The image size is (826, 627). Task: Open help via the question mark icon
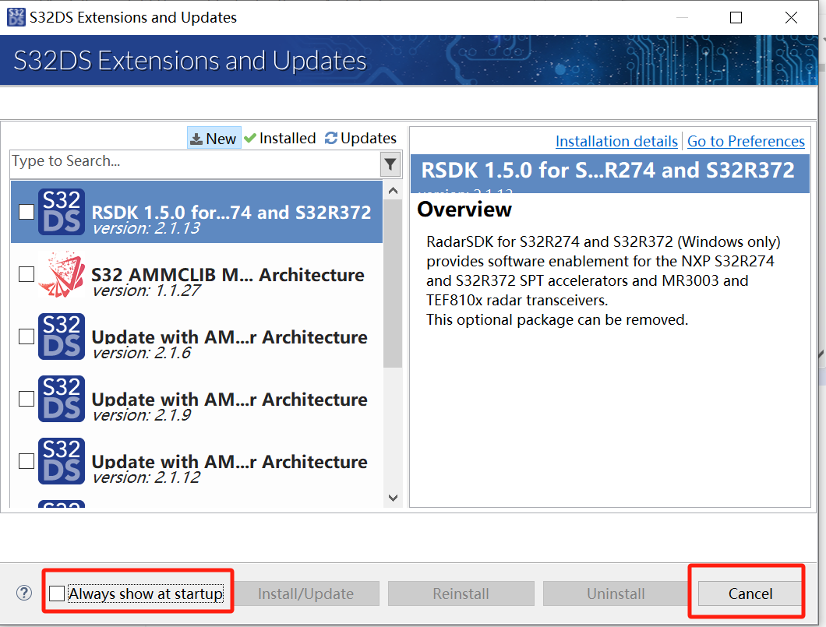(23, 593)
